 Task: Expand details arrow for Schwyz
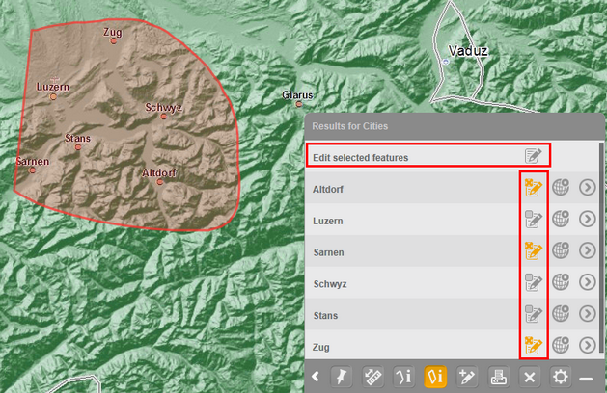[588, 282]
